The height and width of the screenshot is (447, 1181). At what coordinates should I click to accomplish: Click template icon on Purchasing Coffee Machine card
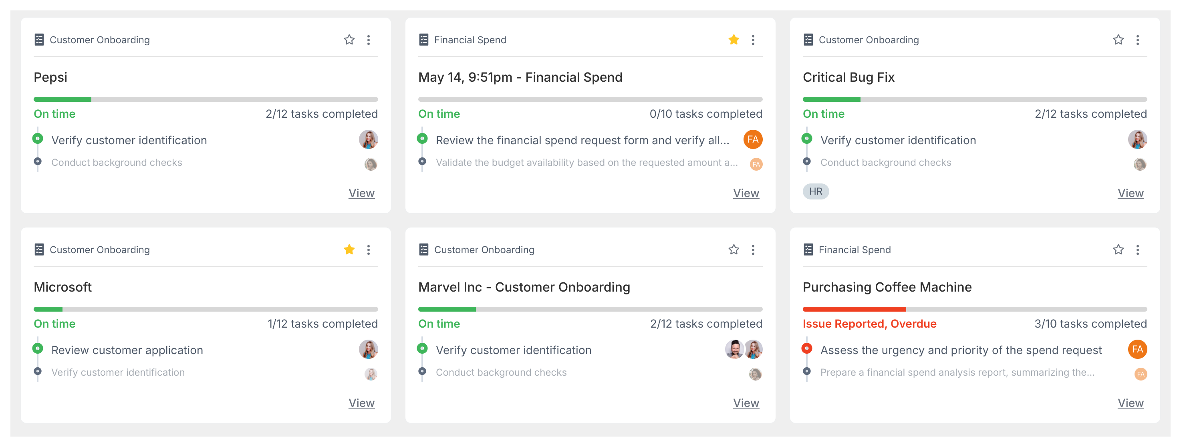[x=808, y=250]
